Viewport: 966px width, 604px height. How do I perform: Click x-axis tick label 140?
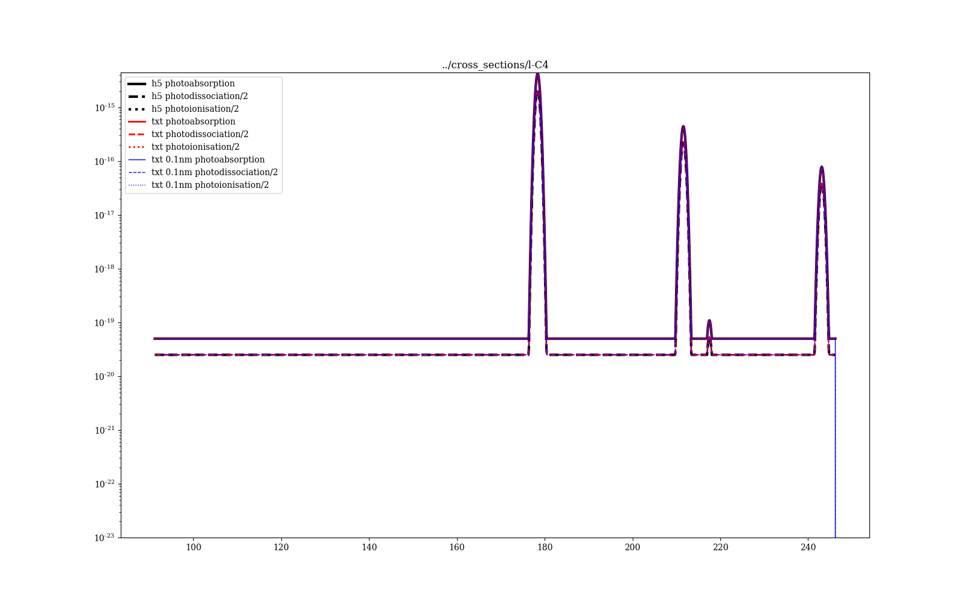[x=369, y=547]
